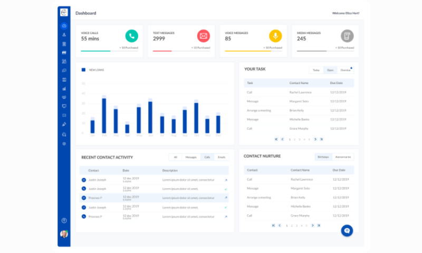Click the Voice Calls usage progress bar
The image size is (422, 253).
pos(110,51)
